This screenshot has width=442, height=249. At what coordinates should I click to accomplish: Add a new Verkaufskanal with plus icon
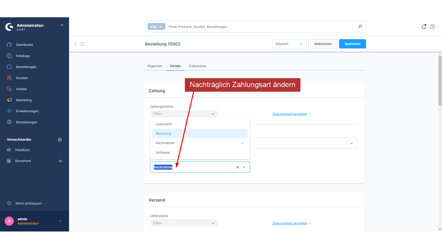[x=60, y=140]
